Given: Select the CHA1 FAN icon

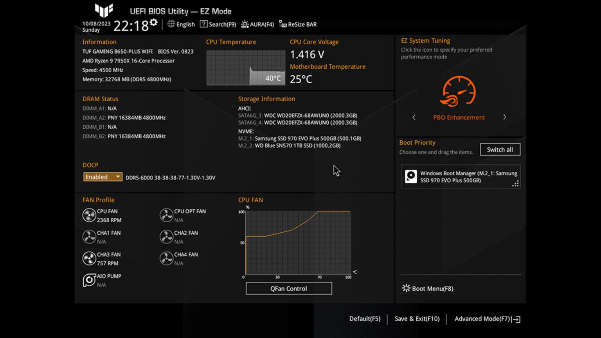Looking at the screenshot, I should [89, 237].
